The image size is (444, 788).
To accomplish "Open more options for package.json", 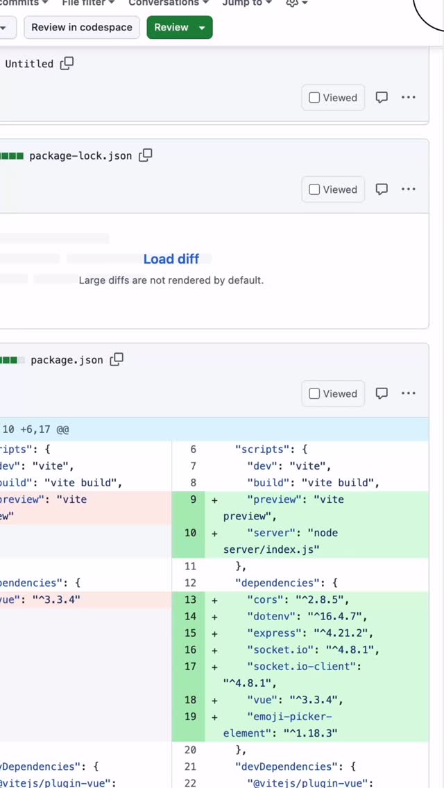I will (x=409, y=393).
